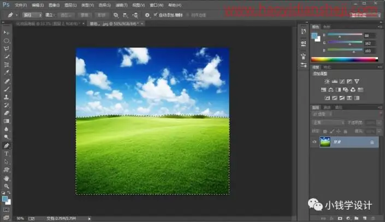Select the Eraser tool

tap(6, 113)
